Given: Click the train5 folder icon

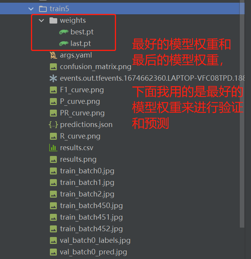Looking at the screenshot, I should pos(43,9).
